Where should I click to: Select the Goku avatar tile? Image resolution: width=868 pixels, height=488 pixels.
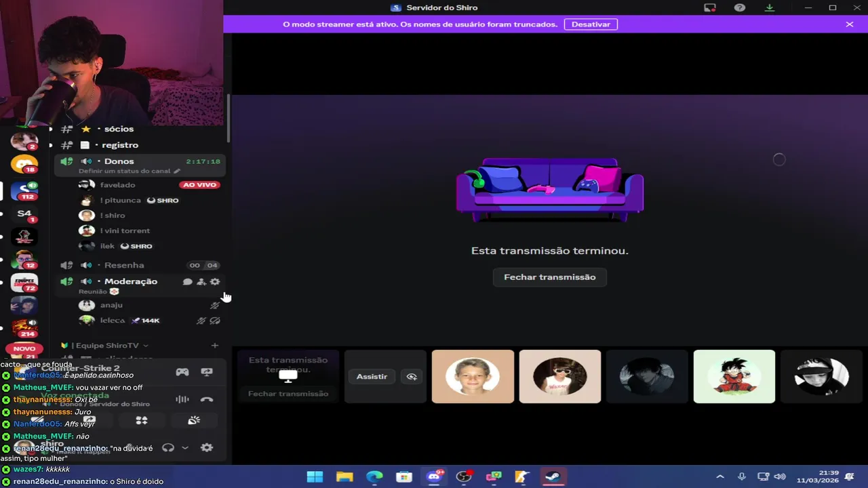(734, 377)
